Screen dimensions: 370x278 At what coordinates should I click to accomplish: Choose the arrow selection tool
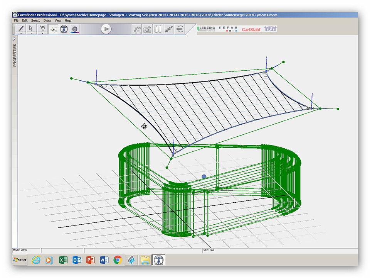(32, 28)
